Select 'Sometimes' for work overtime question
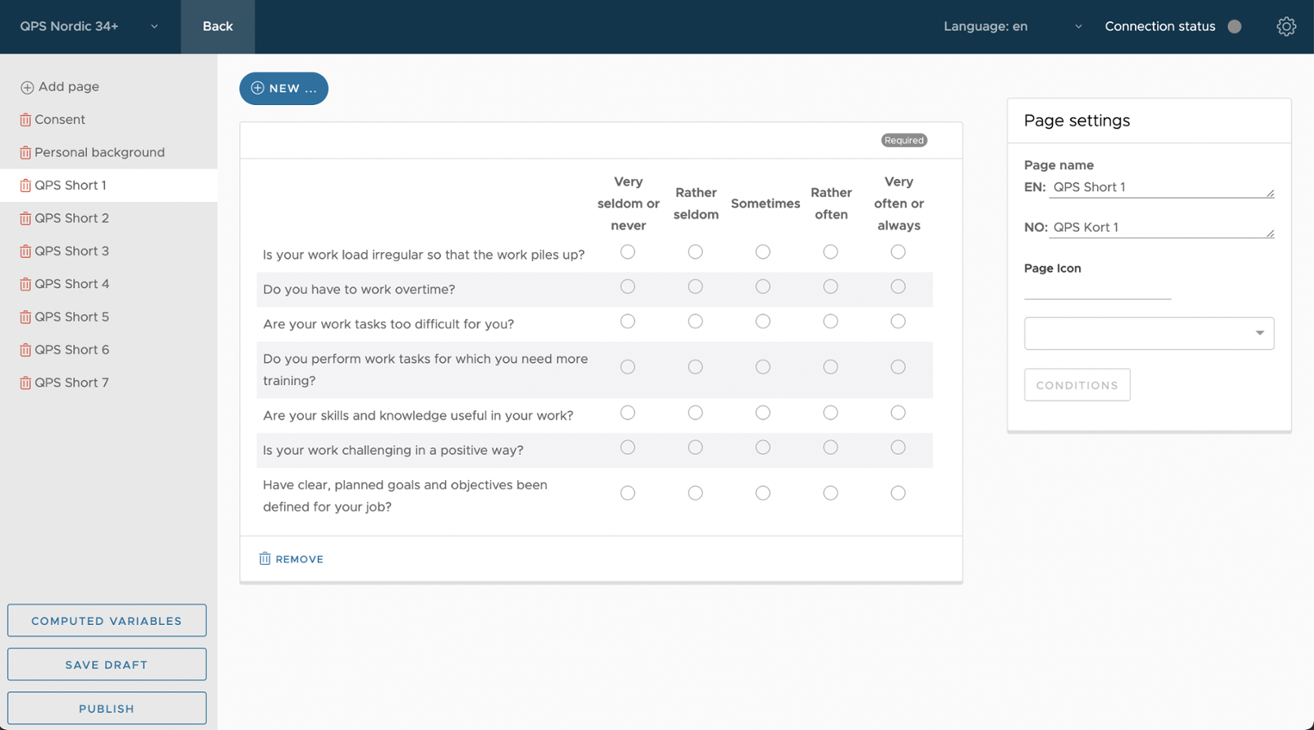Image resolution: width=1314 pixels, height=730 pixels. point(763,287)
